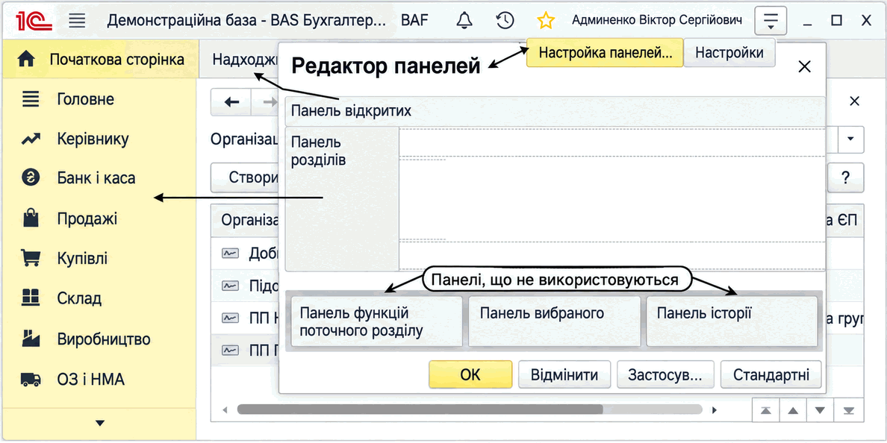Click the notifications bell icon

pyautogui.click(x=464, y=21)
